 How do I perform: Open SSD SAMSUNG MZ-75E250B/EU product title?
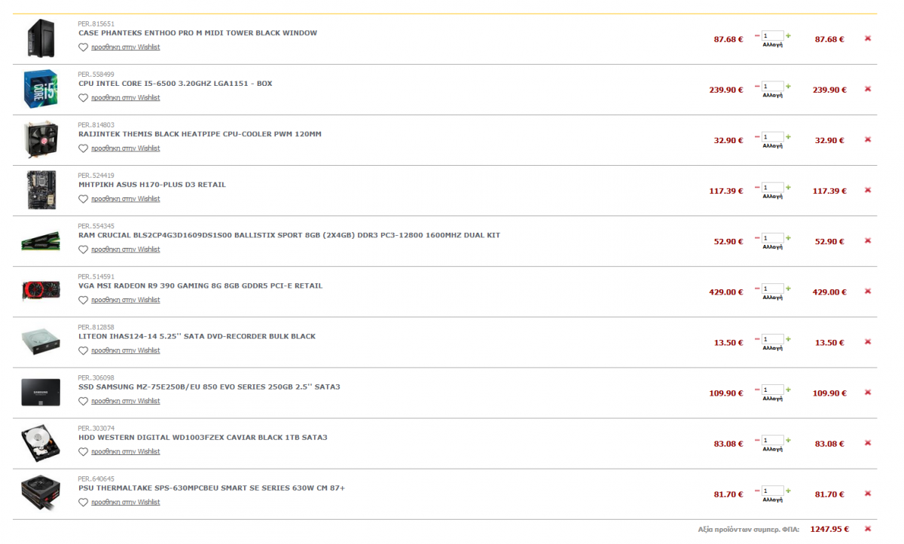(x=209, y=387)
